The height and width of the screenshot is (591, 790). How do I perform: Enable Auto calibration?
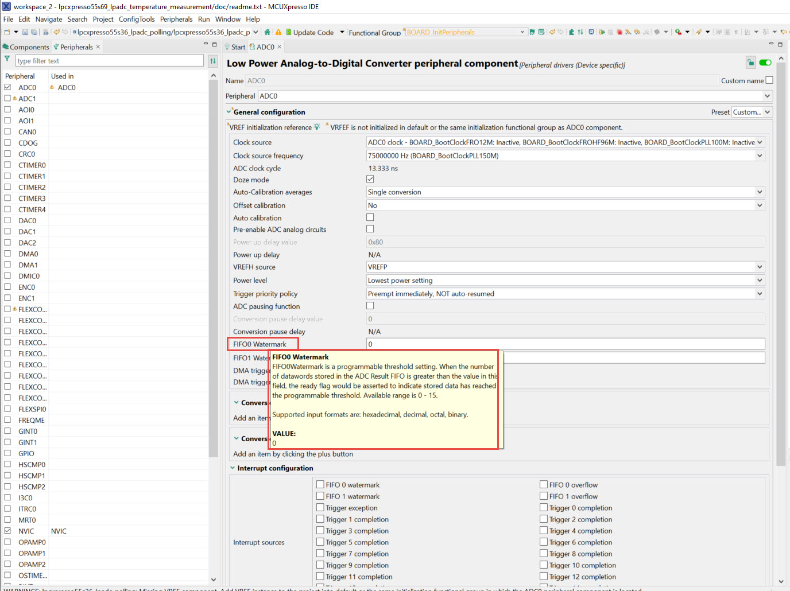370,217
